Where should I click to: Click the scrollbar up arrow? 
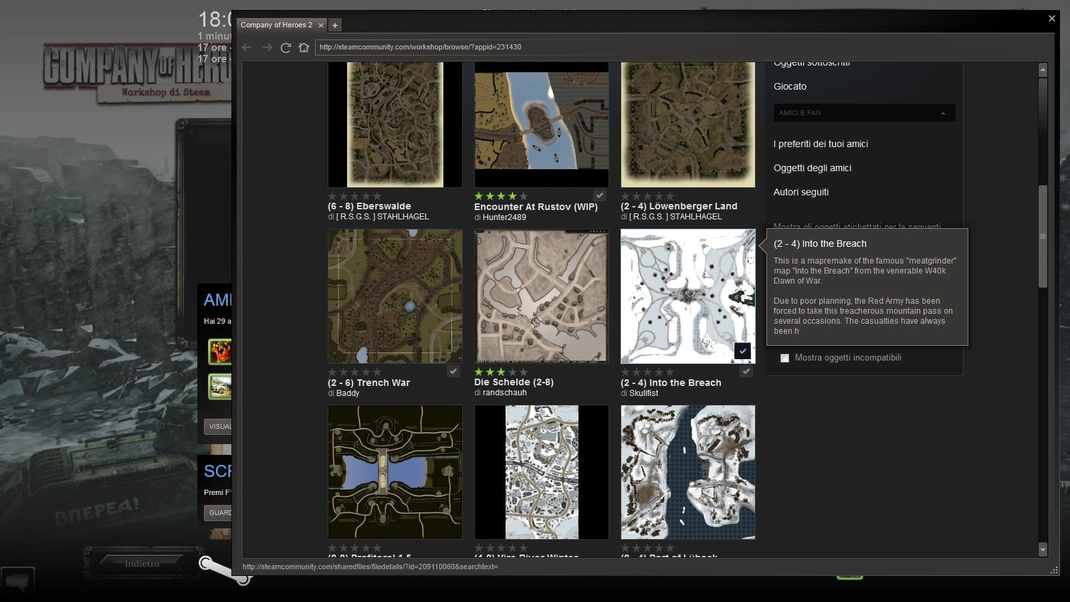tap(1043, 70)
